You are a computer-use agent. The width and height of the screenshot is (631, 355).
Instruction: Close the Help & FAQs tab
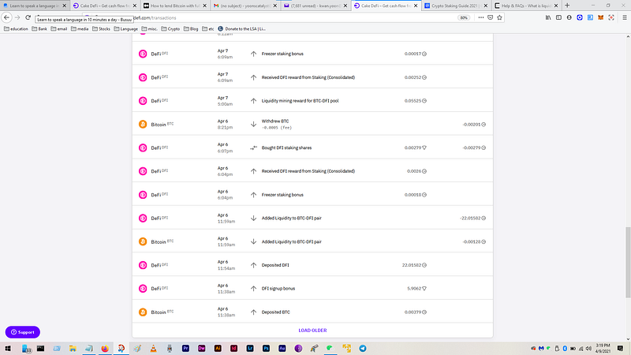pyautogui.click(x=556, y=6)
